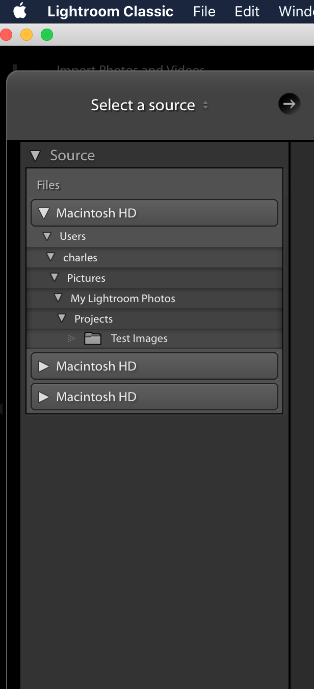Open the Edit menu
The width and height of the screenshot is (314, 689).
247,11
